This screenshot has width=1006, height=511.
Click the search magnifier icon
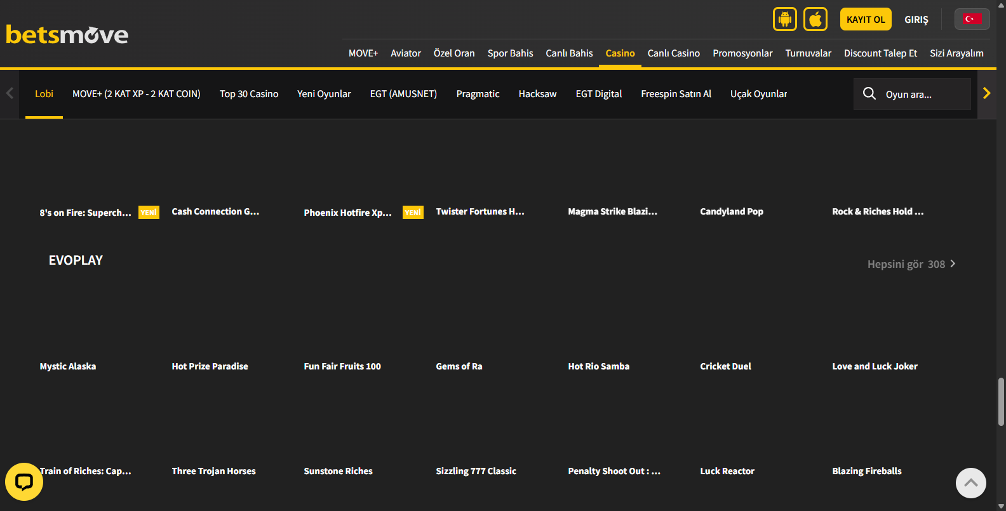tap(869, 94)
